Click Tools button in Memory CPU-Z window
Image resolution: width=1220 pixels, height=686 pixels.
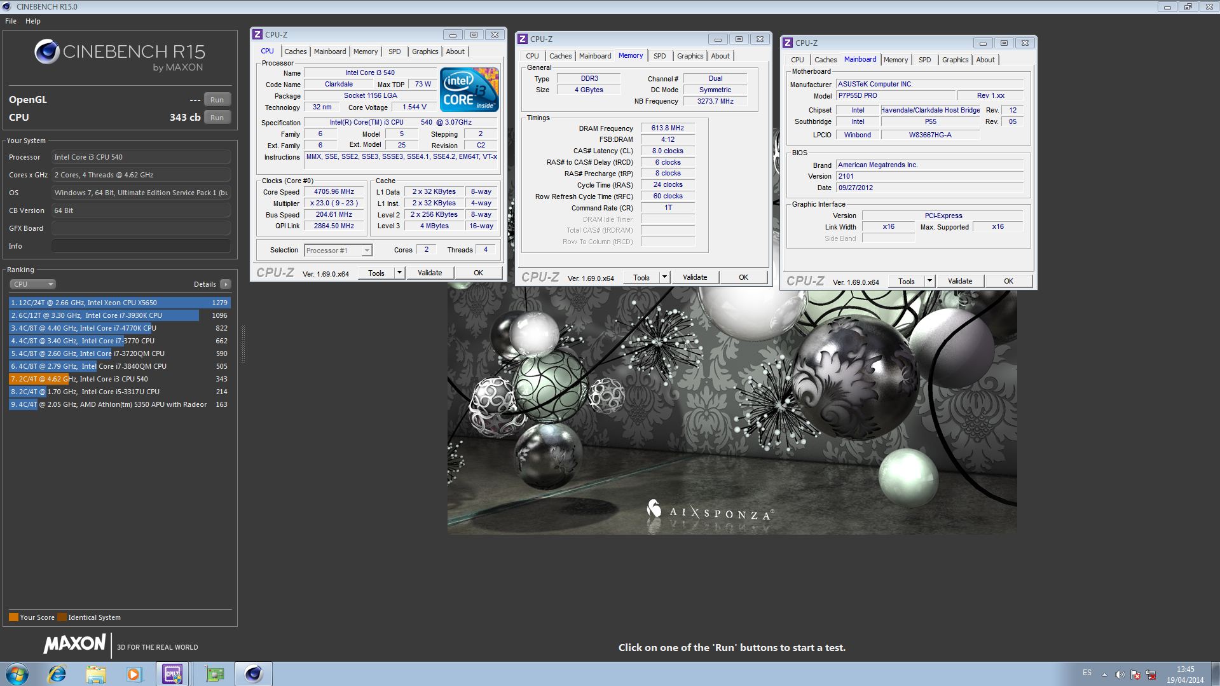pos(641,277)
